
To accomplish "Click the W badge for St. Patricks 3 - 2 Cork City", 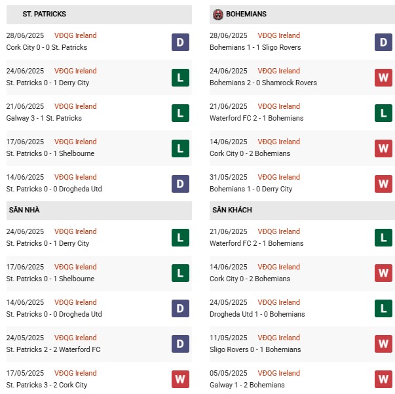I will (180, 380).
